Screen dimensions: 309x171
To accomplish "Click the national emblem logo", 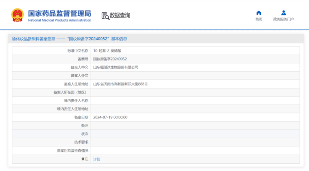I will (17, 15).
